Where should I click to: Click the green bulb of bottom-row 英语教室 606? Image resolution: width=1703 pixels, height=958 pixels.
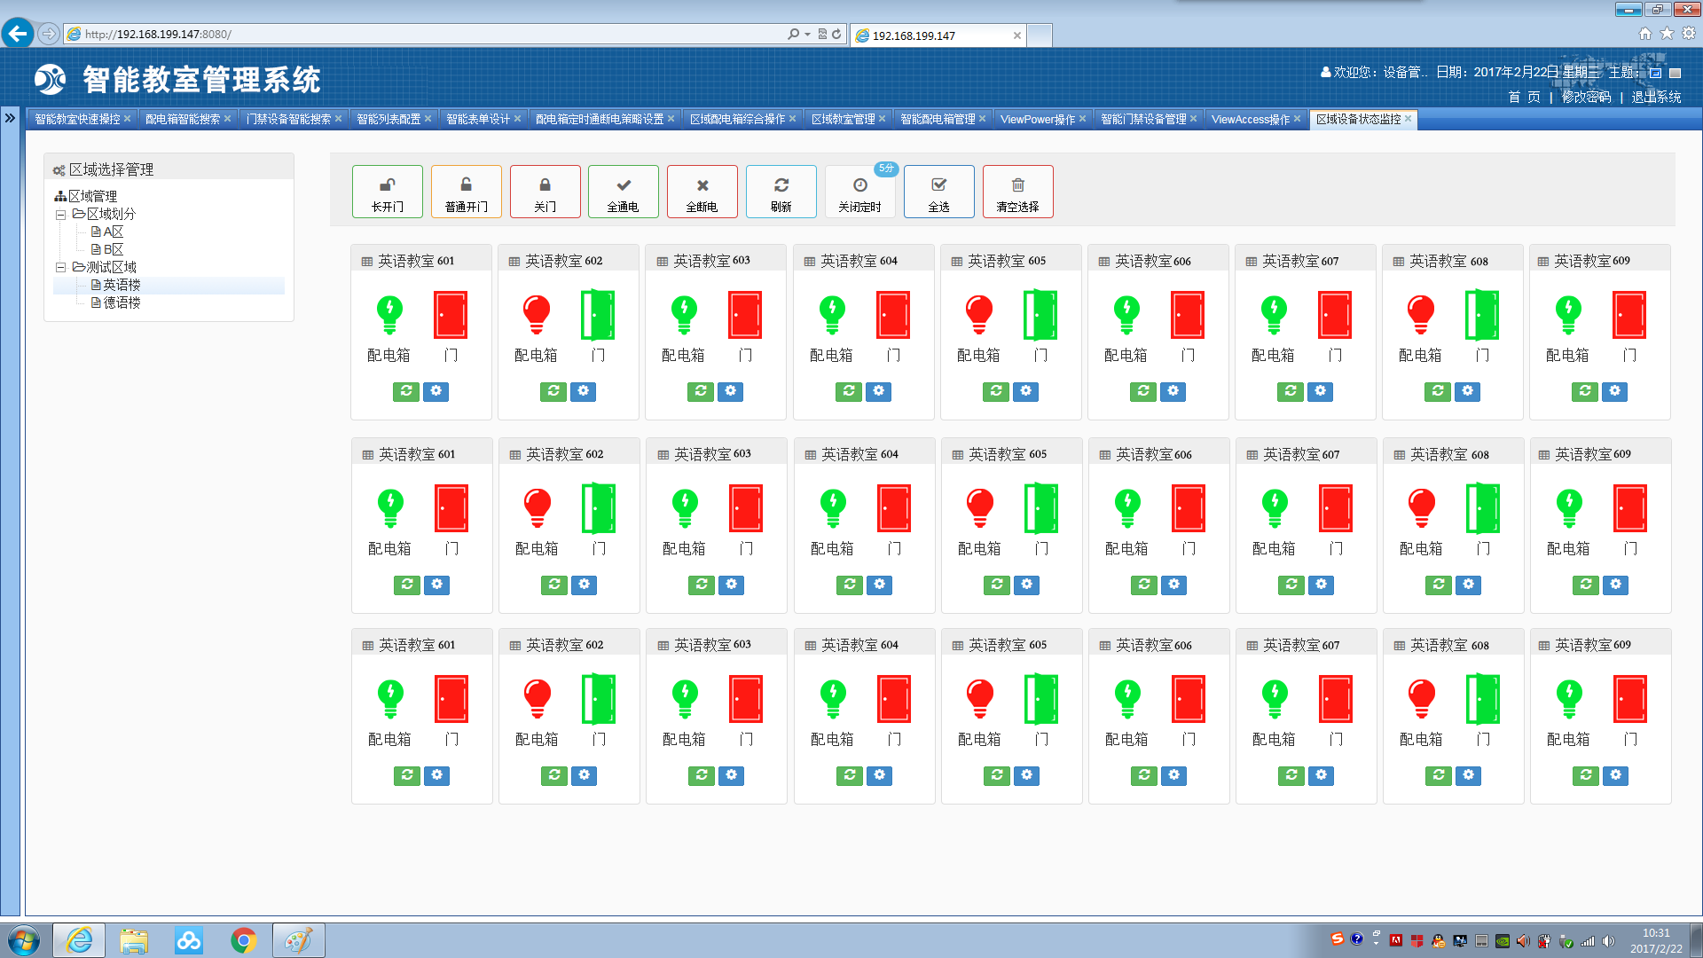pos(1127,699)
